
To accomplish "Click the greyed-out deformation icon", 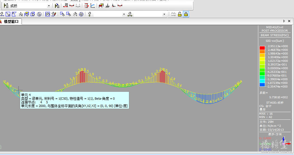I will pyautogui.click(x=78, y=6).
